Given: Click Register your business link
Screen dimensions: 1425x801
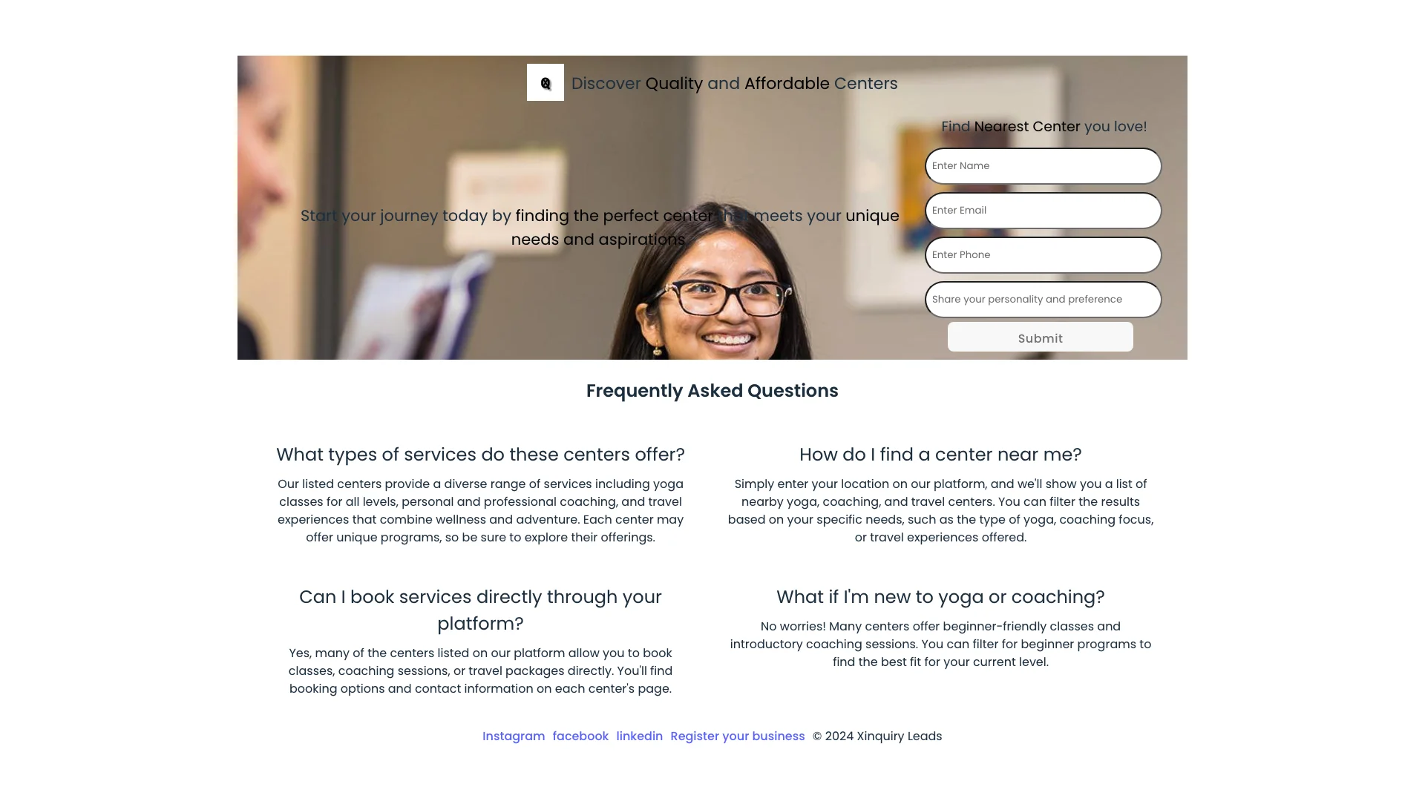Looking at the screenshot, I should pos(737,736).
